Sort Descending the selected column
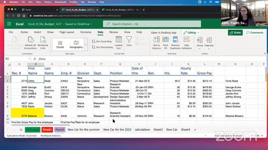The image size is (268, 150). tap(102, 47)
